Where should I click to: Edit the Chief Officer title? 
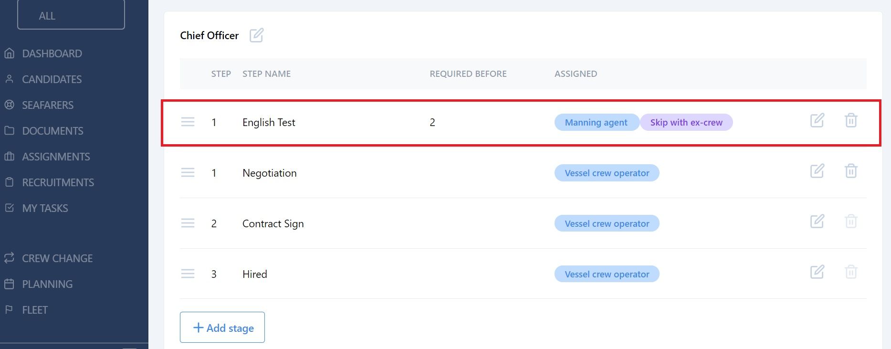[256, 35]
